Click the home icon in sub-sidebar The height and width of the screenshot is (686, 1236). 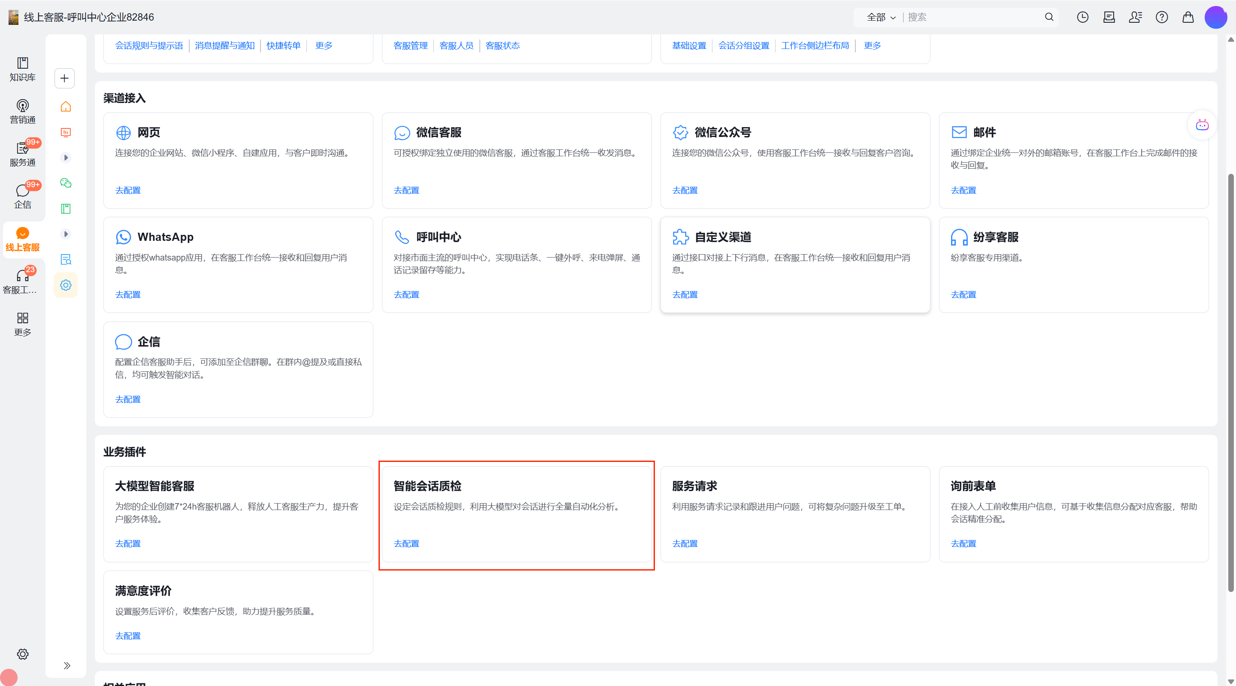coord(66,106)
